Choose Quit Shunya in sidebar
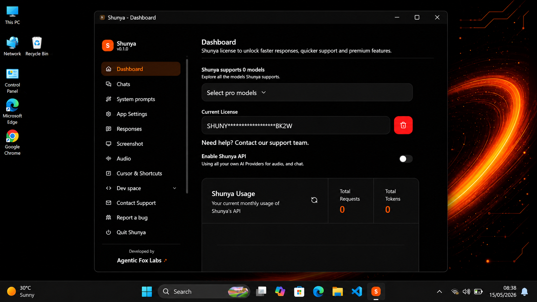 click(141, 232)
